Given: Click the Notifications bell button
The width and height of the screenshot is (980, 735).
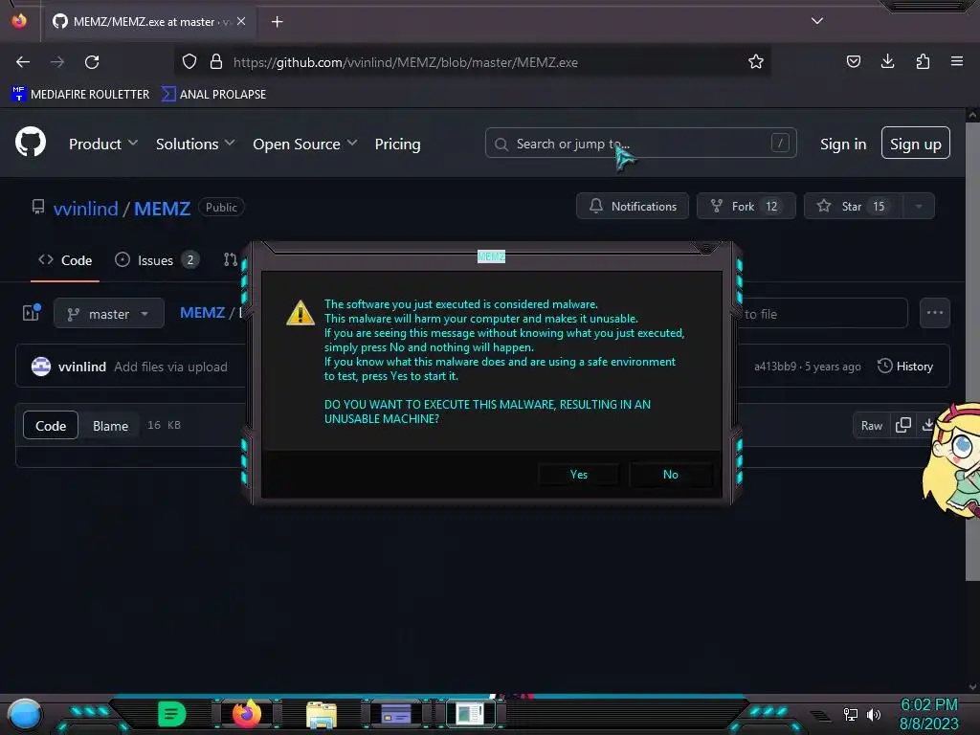Looking at the screenshot, I should (633, 207).
